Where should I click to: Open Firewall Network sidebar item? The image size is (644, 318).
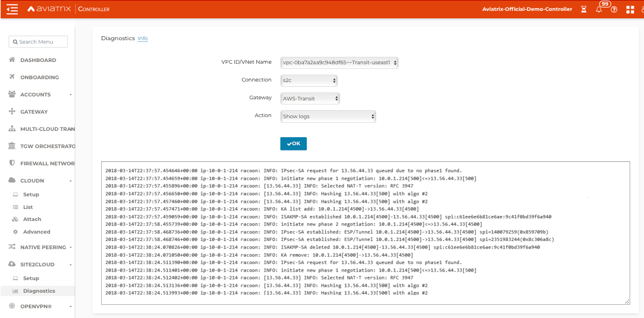(x=47, y=164)
